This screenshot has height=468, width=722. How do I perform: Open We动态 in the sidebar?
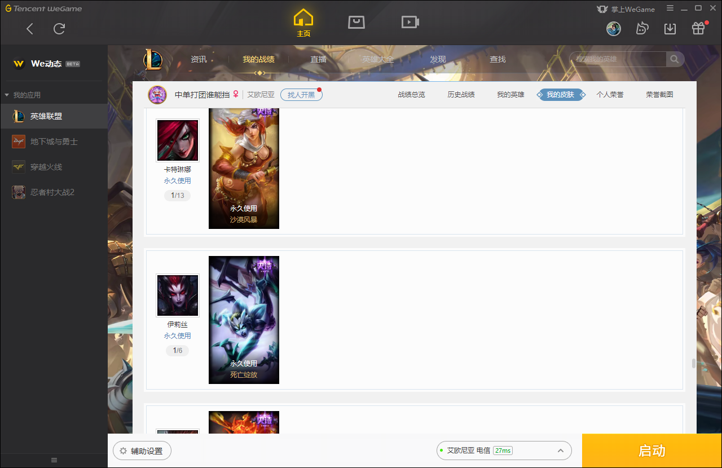tap(46, 64)
